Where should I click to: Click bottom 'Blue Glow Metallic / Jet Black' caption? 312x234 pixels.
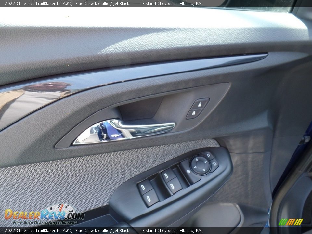102,231
